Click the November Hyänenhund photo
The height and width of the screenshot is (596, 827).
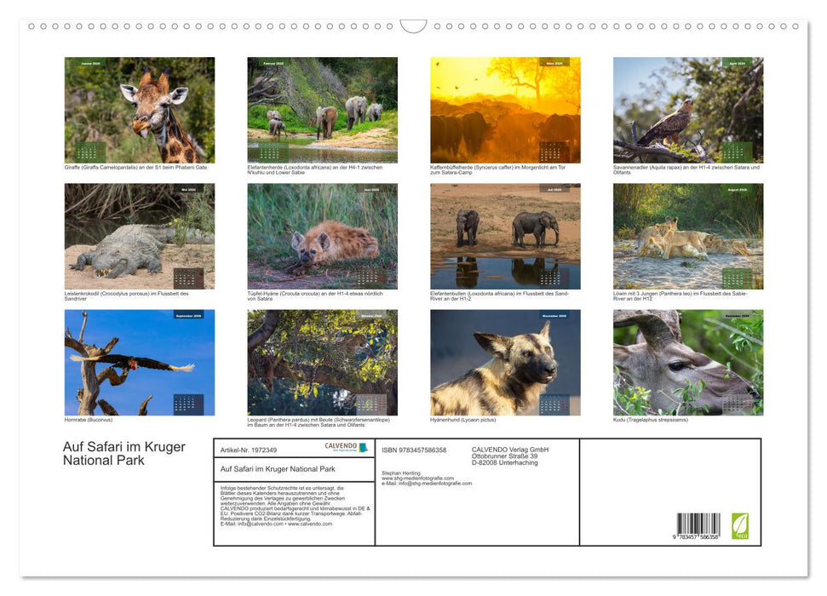[x=505, y=362]
